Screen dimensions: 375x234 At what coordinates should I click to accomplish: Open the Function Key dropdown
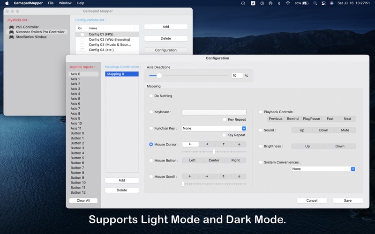coord(214,128)
